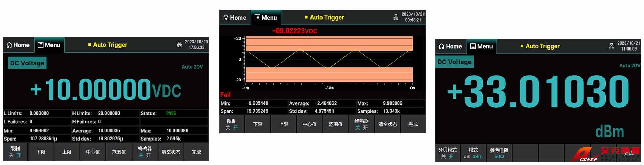Click network icon on the dBm screen
This screenshot has height=165, width=644.
coord(611,46)
